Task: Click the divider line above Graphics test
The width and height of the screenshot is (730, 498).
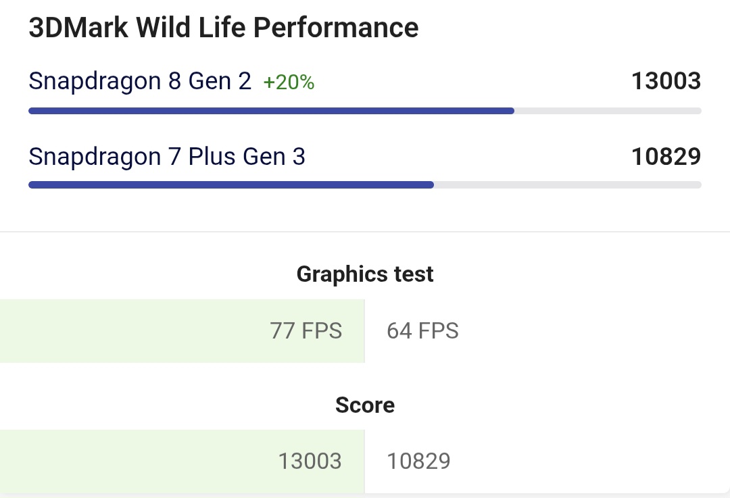Action: pos(365,232)
